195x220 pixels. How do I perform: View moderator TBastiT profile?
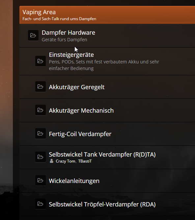(x=85, y=161)
